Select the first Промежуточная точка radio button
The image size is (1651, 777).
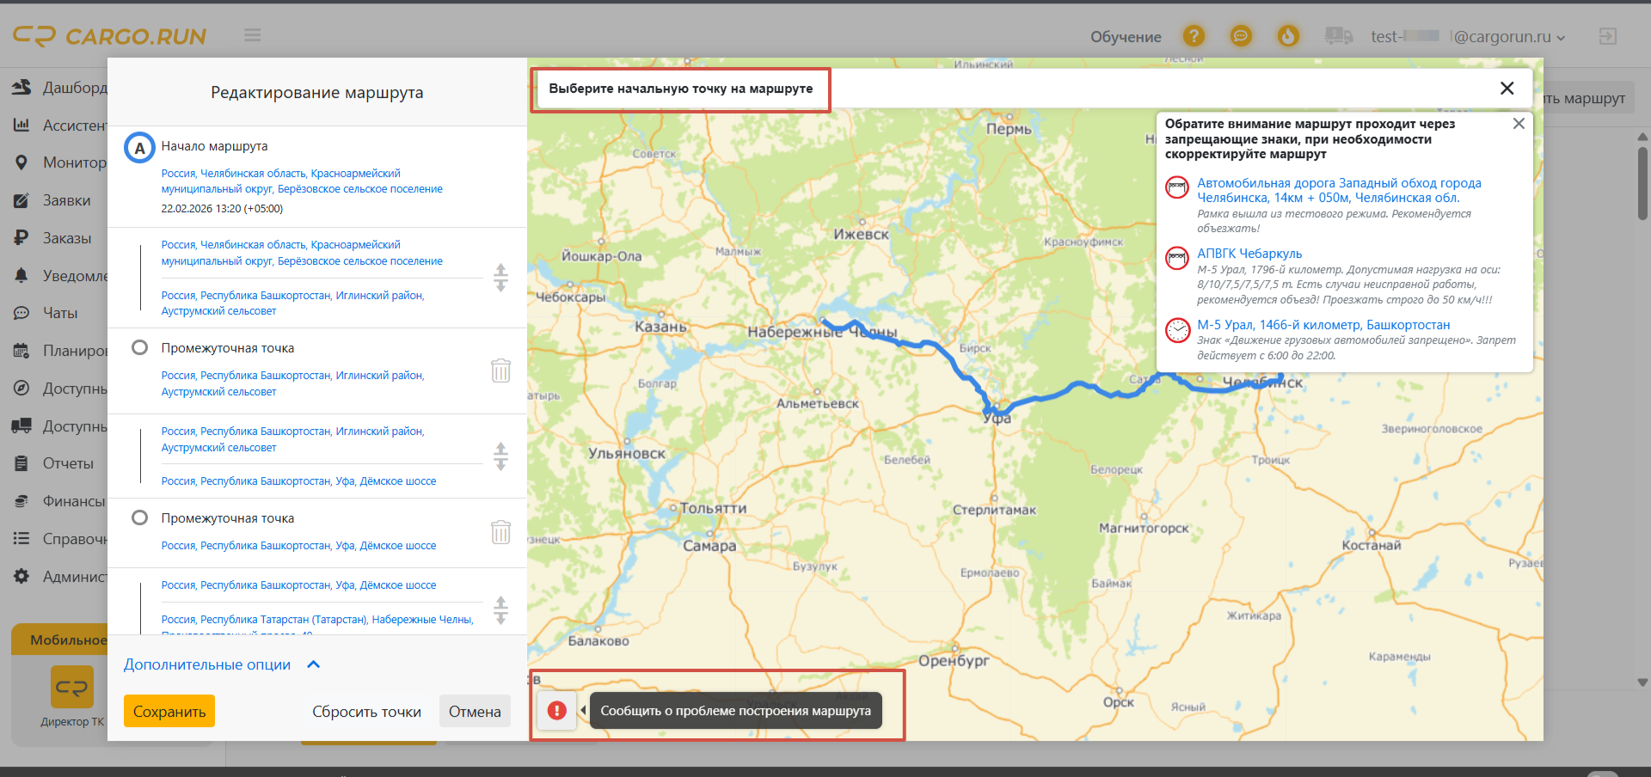pos(139,347)
